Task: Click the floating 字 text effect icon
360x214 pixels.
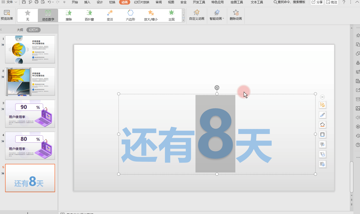Action: coord(322,144)
